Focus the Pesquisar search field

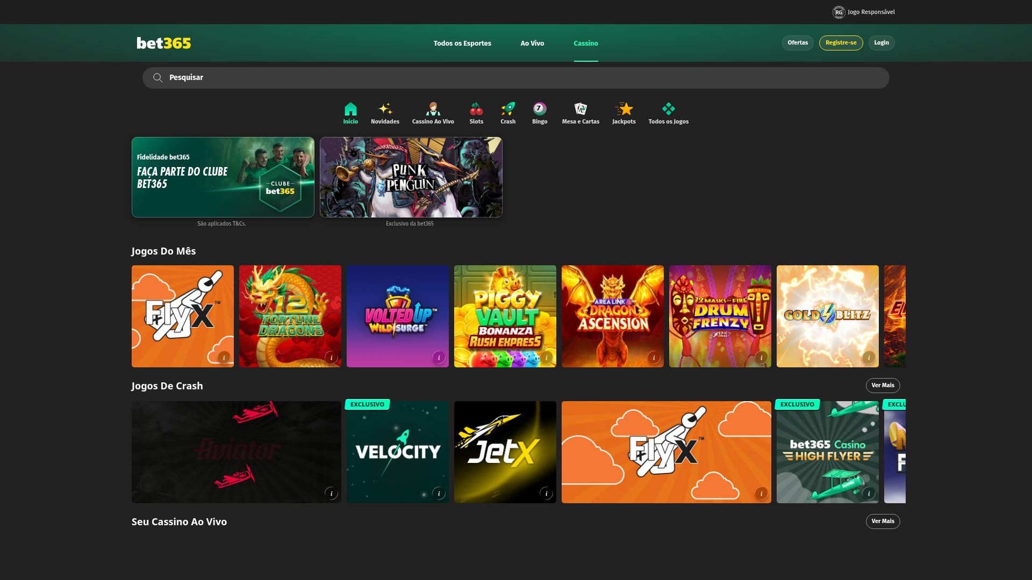click(x=516, y=78)
